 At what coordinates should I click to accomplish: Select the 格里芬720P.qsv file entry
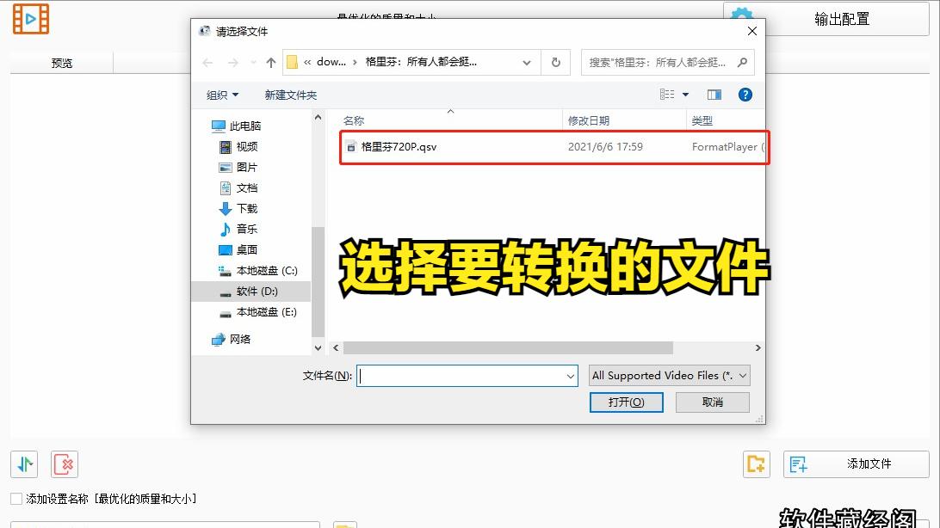(x=397, y=146)
